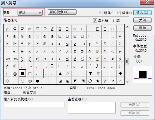Select the black upper-left triangle symbol
Image resolution: width=155 pixels, height=120 pixels.
pos(75,81)
